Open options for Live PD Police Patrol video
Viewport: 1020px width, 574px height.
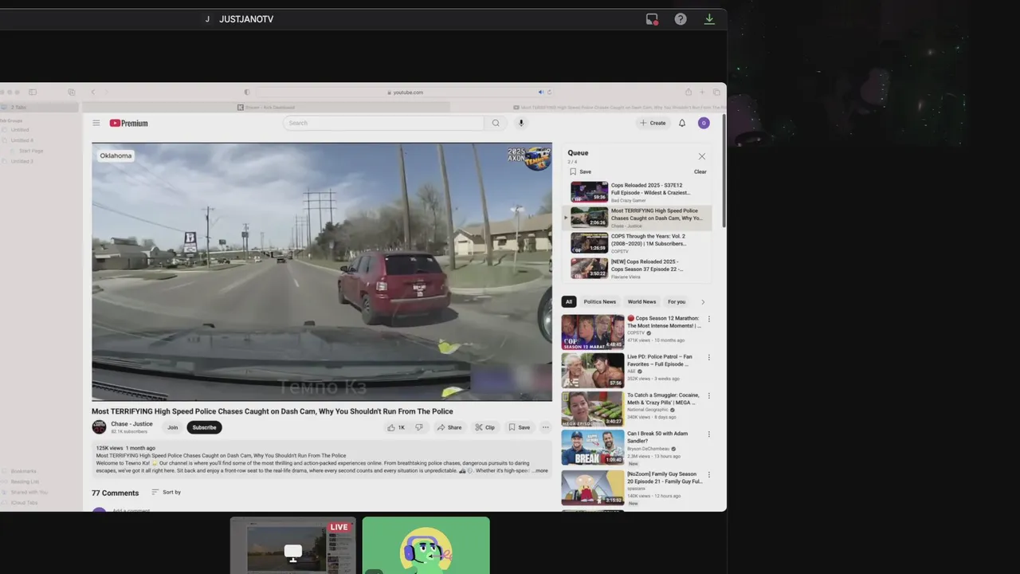(x=708, y=357)
